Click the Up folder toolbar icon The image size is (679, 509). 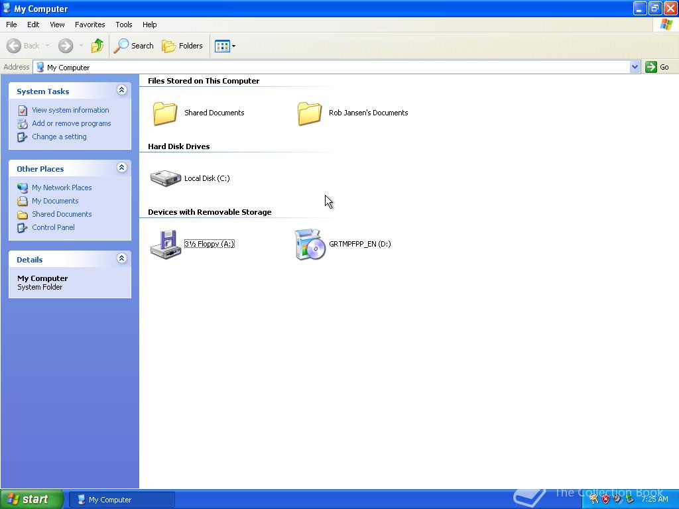[97, 46]
